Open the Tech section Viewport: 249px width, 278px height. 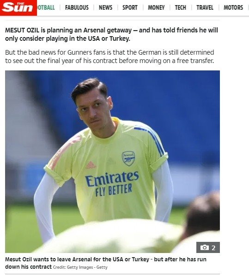coord(181,7)
